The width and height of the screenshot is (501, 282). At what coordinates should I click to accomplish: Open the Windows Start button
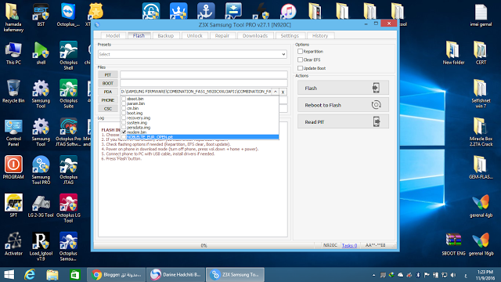9,275
